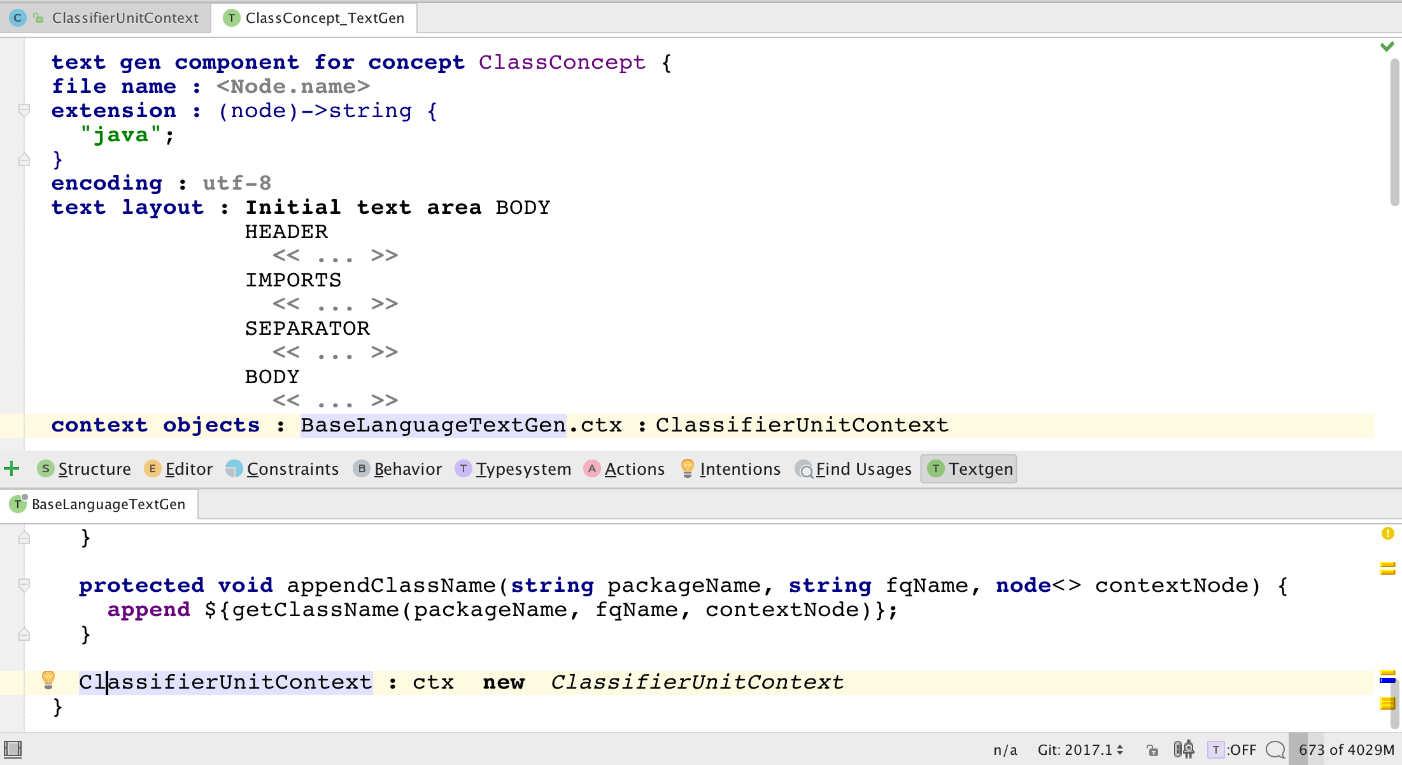Click the upper editor vertical scrollbar

coord(1394,132)
